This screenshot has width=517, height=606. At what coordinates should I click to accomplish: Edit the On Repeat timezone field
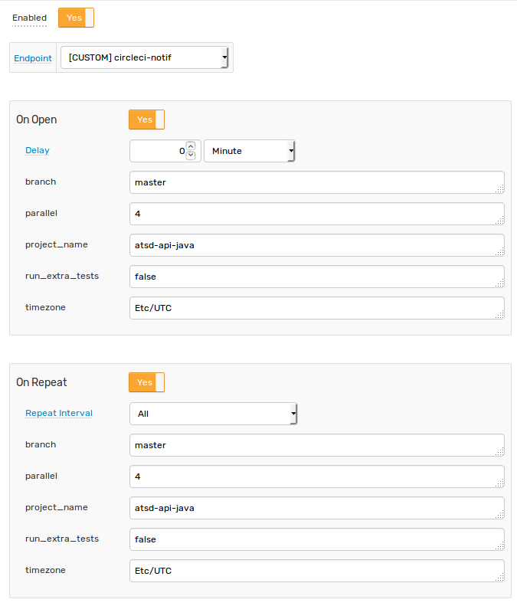point(317,571)
